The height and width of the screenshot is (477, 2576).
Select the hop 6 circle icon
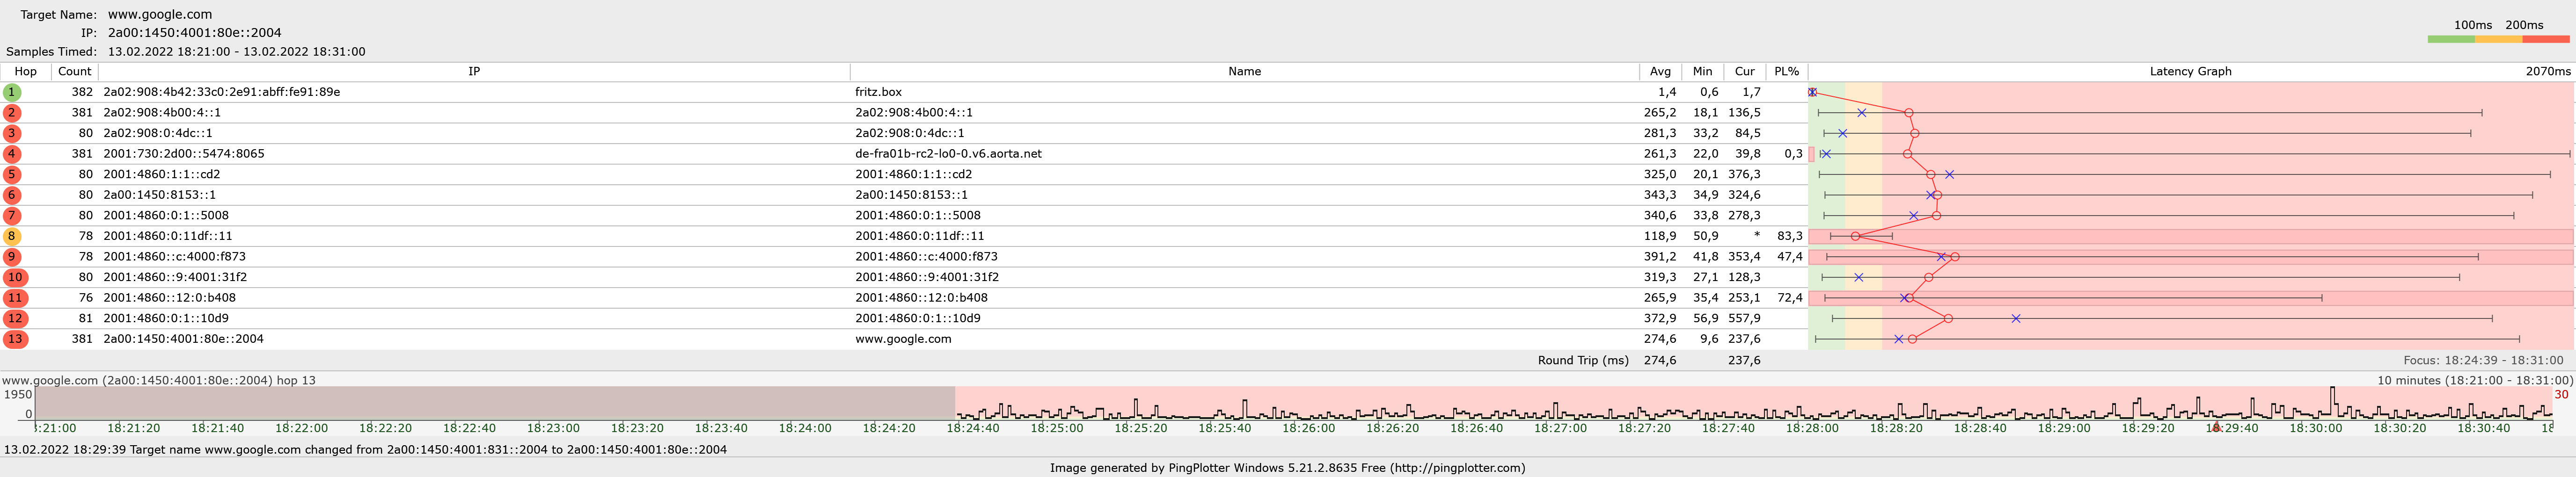(x=12, y=195)
